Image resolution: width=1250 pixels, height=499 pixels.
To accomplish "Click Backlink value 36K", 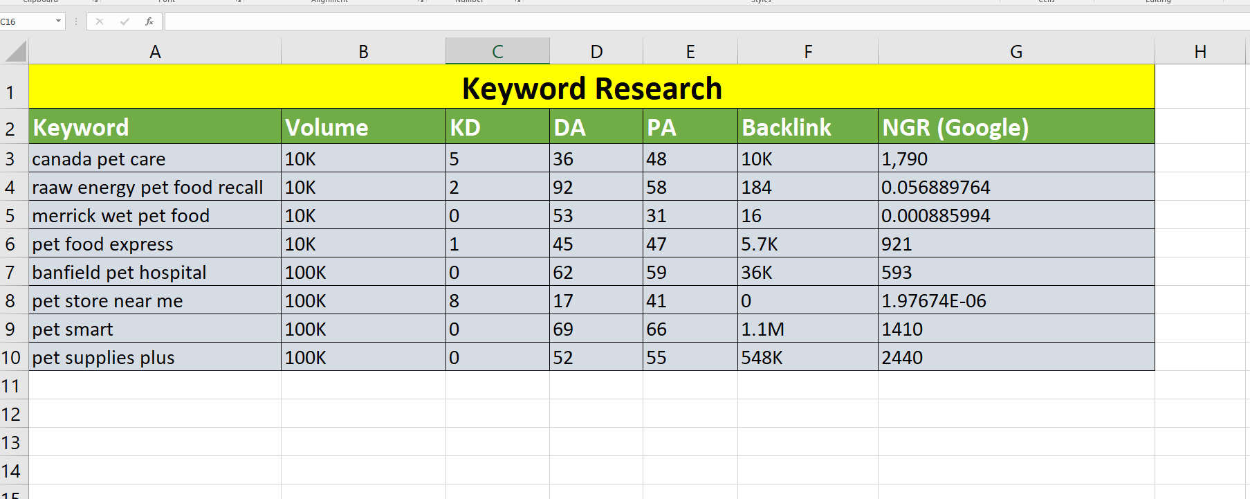I will click(x=808, y=272).
